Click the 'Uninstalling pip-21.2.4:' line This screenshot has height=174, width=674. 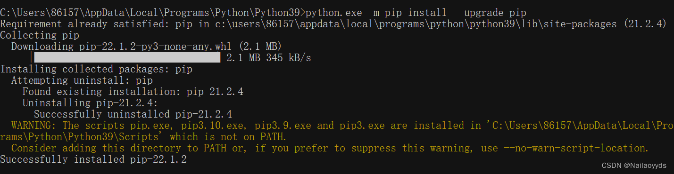pos(91,103)
